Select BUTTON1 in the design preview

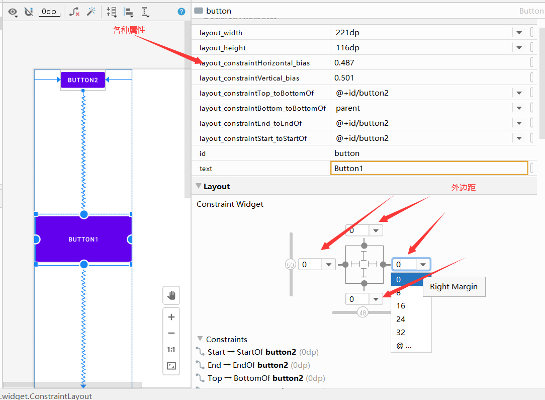click(83, 239)
